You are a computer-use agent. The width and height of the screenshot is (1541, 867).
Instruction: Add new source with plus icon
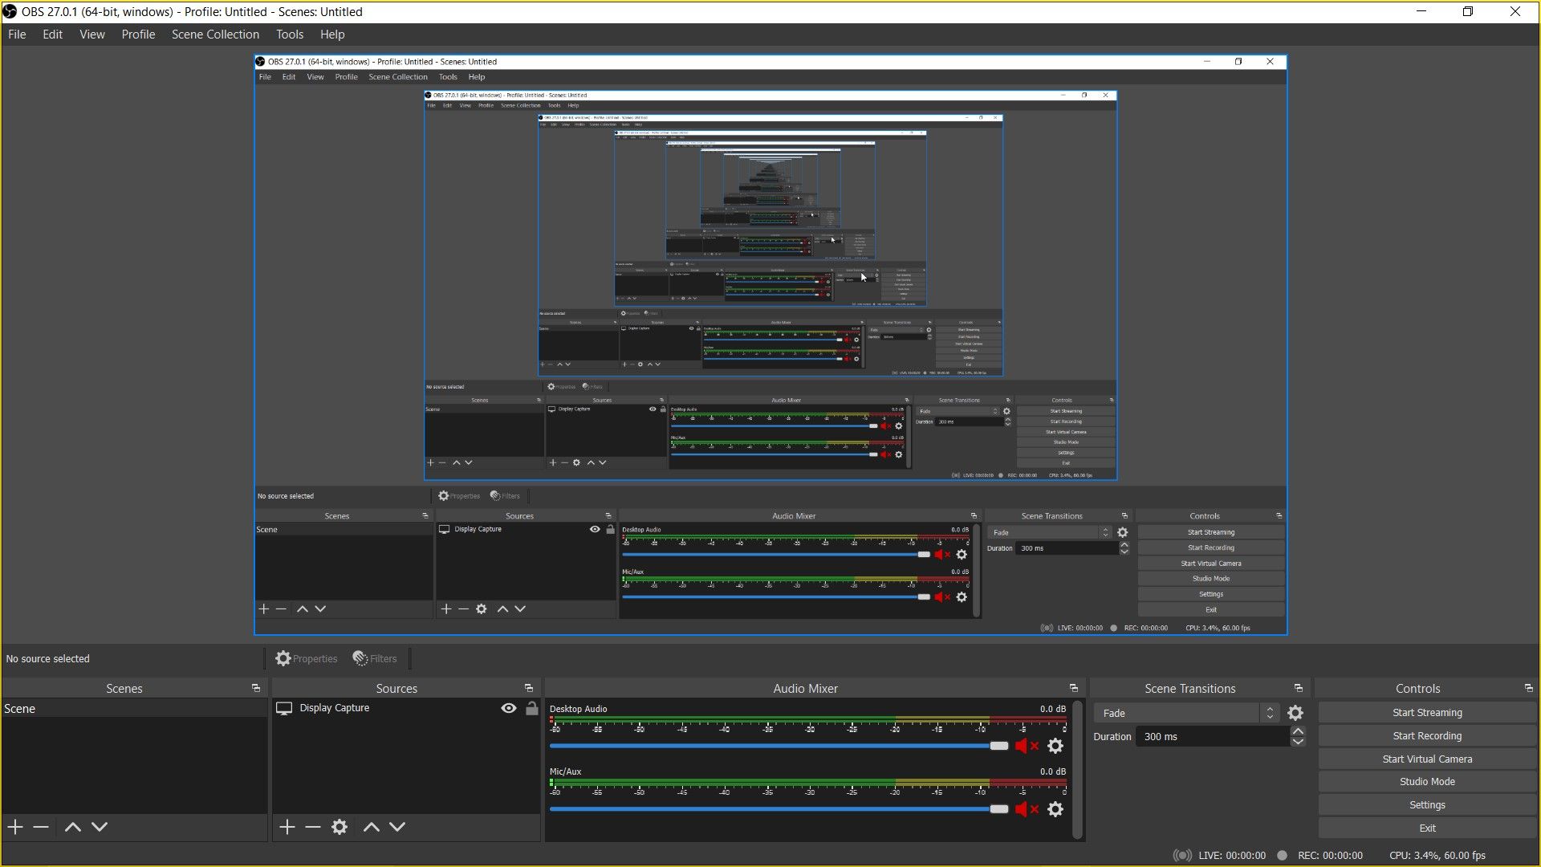(x=286, y=827)
